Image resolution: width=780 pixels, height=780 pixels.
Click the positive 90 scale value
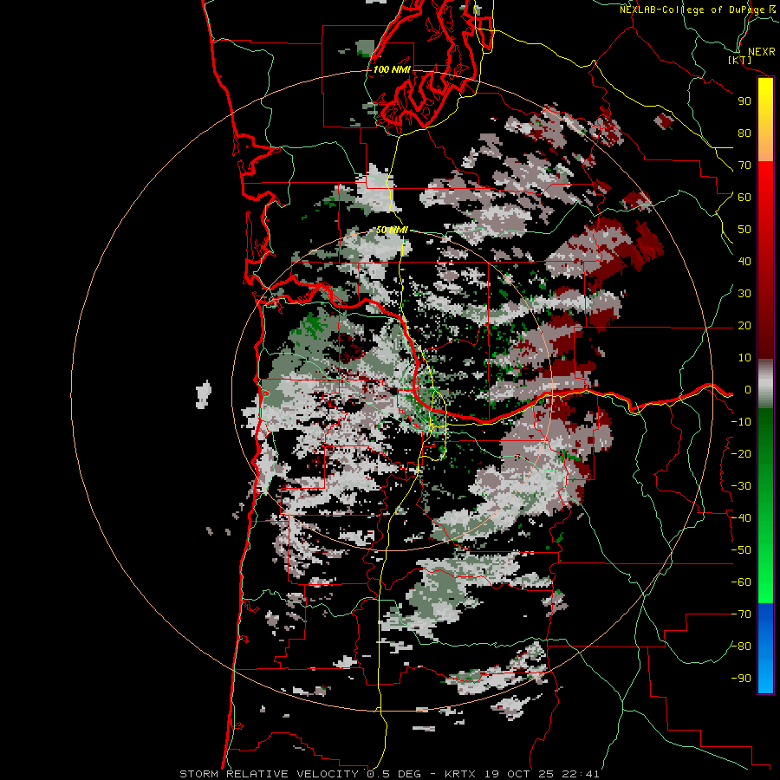coord(744,101)
